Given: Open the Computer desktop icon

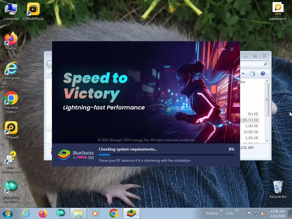Looking at the screenshot, I should (11, 12).
